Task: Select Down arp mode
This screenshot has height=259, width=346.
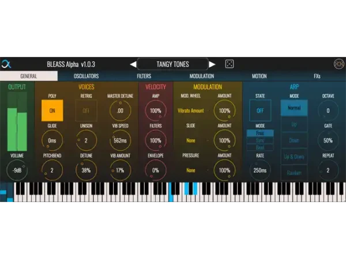Action: tap(294, 140)
